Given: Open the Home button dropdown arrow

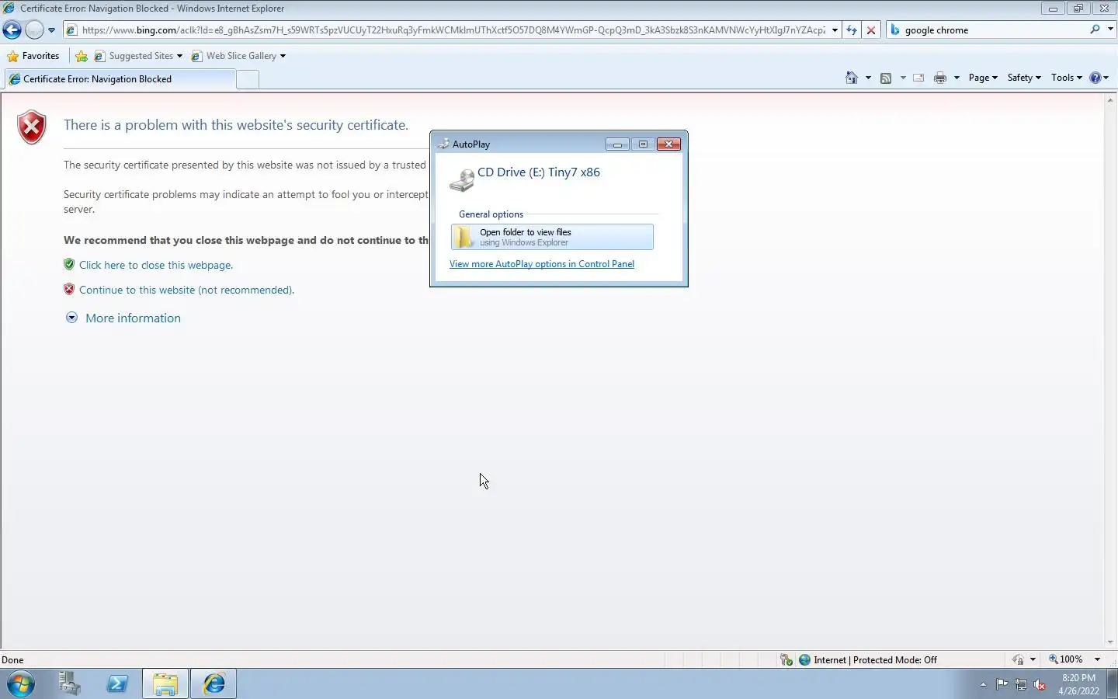Looking at the screenshot, I should 868,78.
